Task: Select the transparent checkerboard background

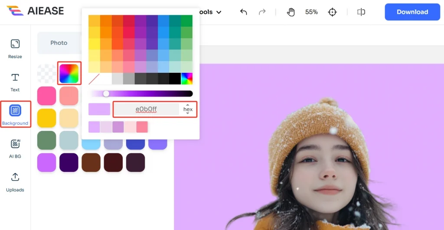Action: [x=47, y=74]
